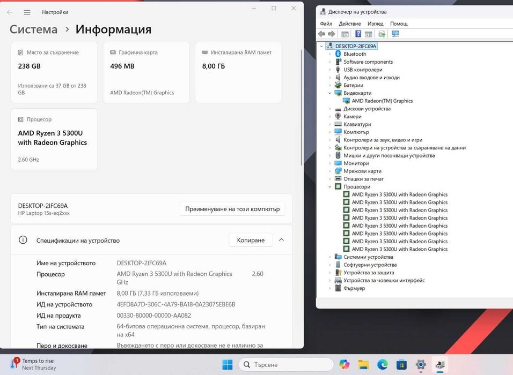
Task: Expand the Bluetooth node chevron
Action: 329,54
